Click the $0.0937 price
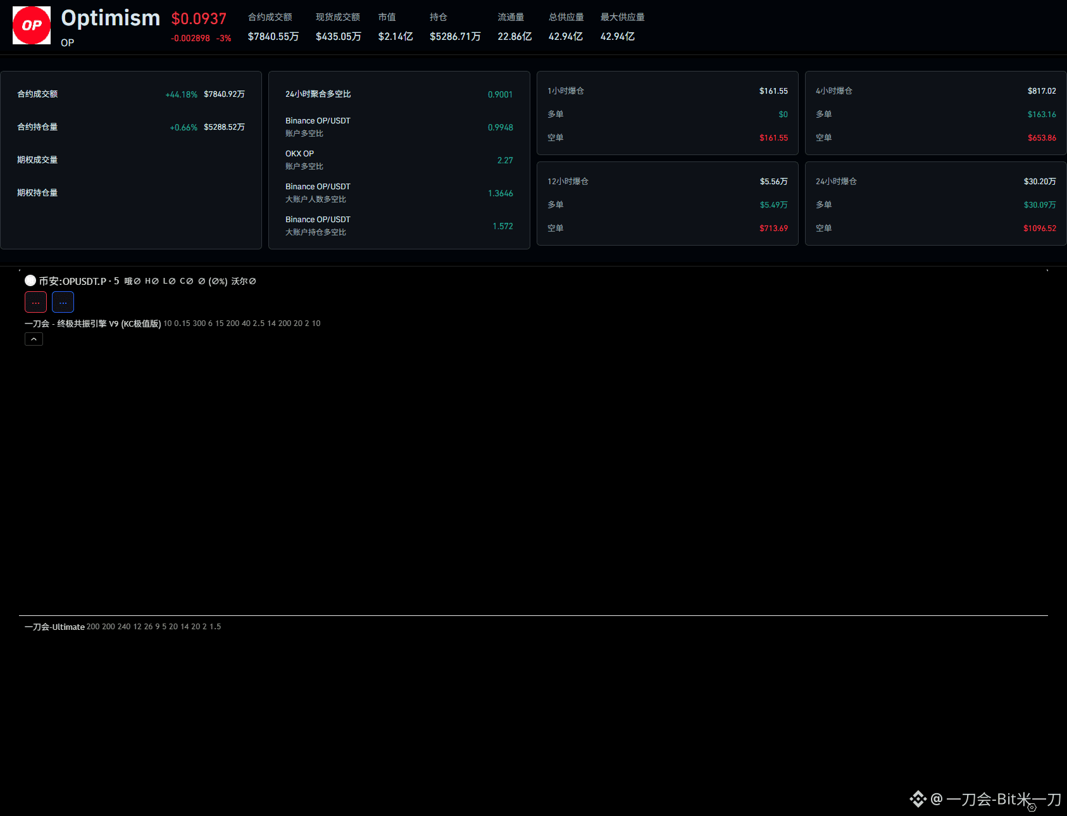The width and height of the screenshot is (1067, 816). coord(199,19)
